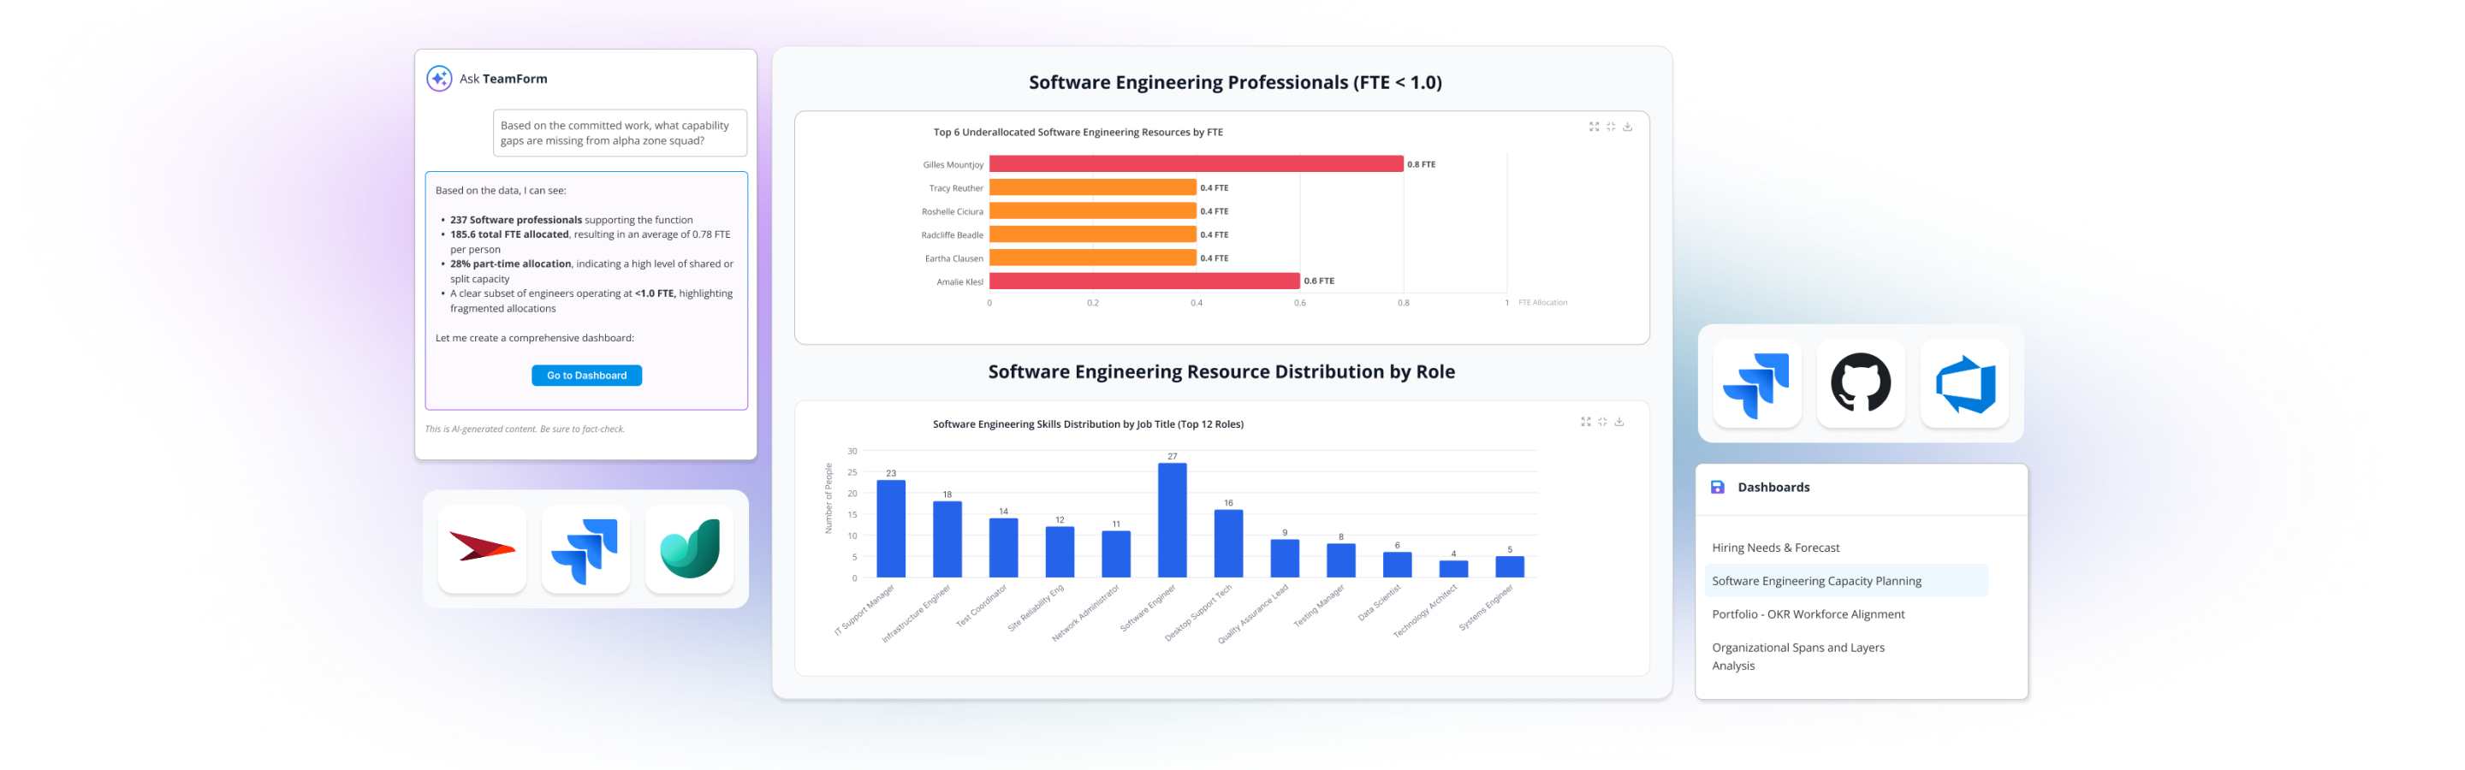Click '185.6 total FTE allocated' bullet text
The image size is (2465, 770).
pyautogui.click(x=509, y=234)
